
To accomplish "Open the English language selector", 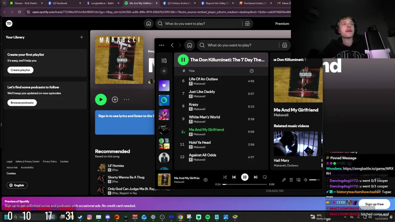I will coord(17,185).
